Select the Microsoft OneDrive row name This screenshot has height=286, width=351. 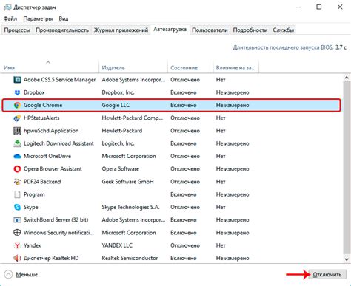pos(47,156)
